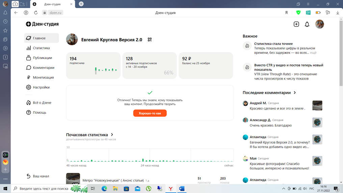Screen dimensions: 343x193
Task: Click the create publication plus icon
Action: click(x=296, y=24)
